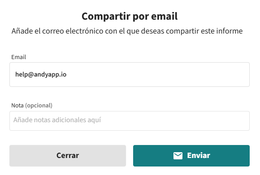Click the word 'Enviar' on the teal button
Screen dimensions: 260x175
(199, 156)
